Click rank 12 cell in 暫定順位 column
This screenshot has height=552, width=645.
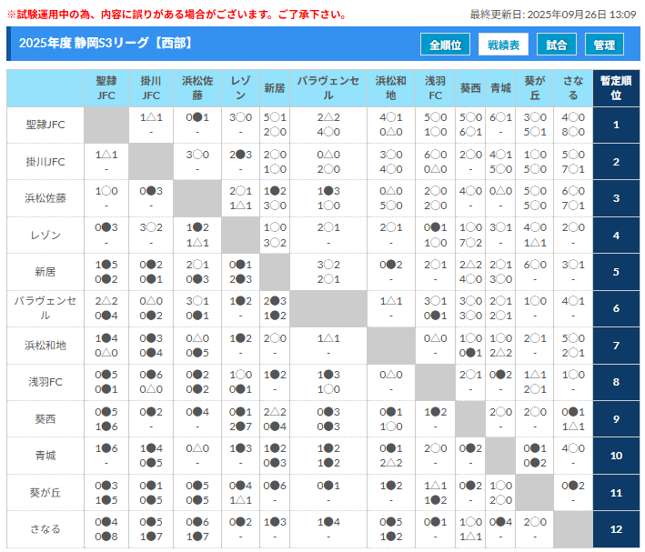(616, 529)
